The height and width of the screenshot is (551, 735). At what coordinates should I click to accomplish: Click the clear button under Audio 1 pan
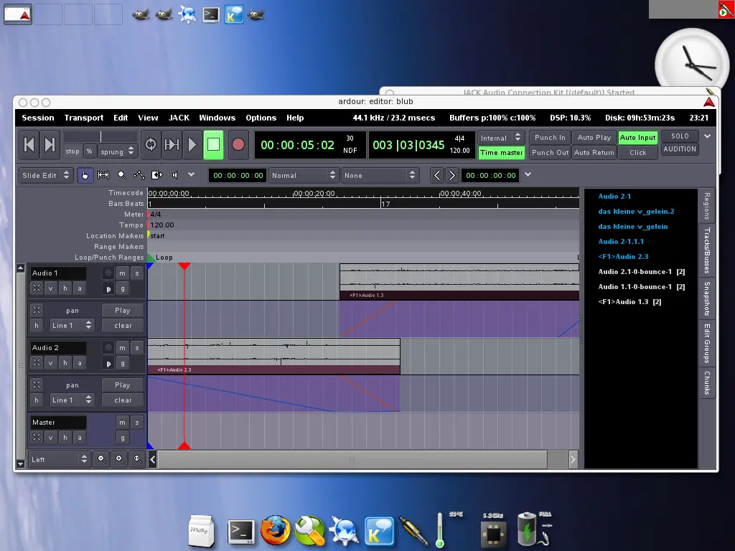click(123, 326)
